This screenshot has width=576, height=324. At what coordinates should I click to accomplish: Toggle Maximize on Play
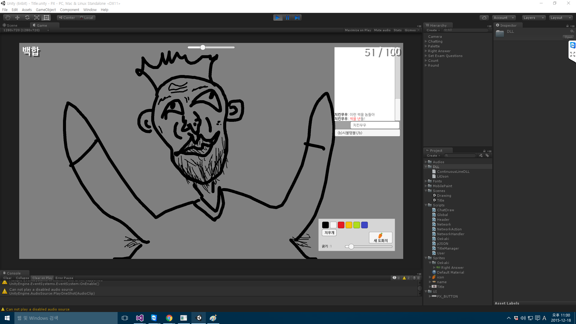point(358,30)
